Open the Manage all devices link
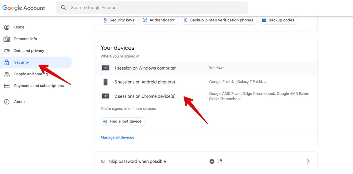 tap(117, 137)
